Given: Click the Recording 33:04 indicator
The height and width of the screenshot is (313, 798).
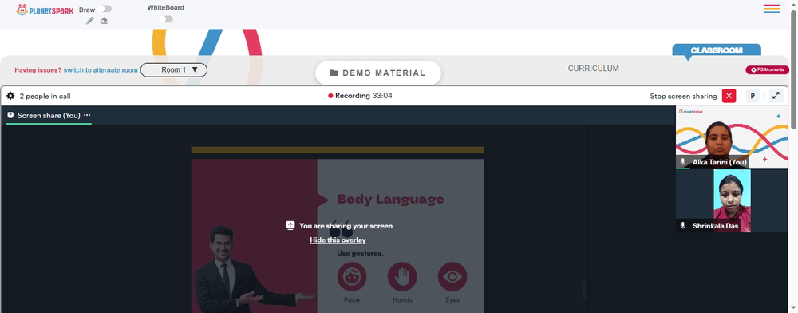Looking at the screenshot, I should point(361,96).
